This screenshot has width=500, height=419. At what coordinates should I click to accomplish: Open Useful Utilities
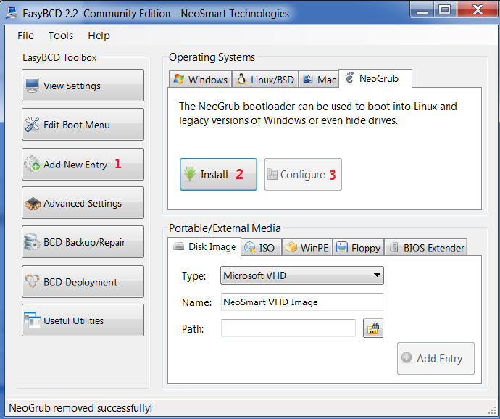click(x=83, y=320)
